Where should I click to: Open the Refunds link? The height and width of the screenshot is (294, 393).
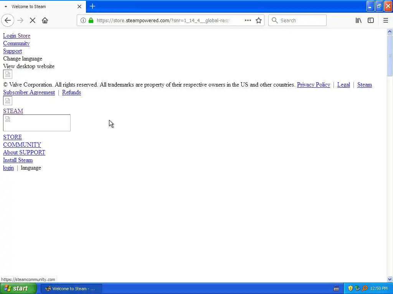(71, 92)
